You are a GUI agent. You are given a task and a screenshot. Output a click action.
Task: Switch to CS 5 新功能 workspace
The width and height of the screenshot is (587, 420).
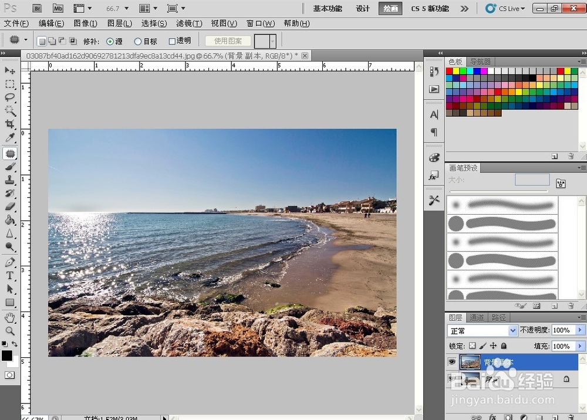(430, 9)
